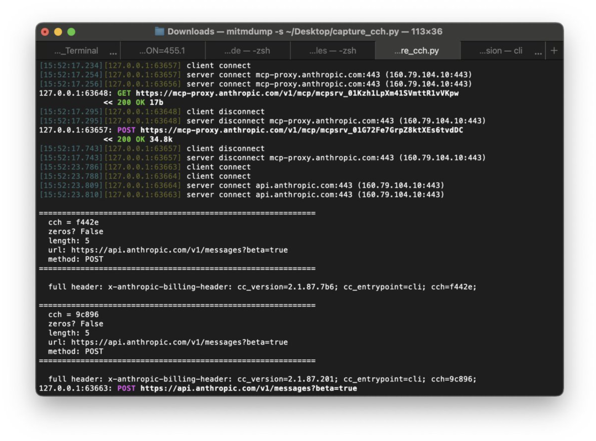The height and width of the screenshot is (441, 596).
Task: Click the GET mcp-proxy request URL
Action: click(297, 93)
